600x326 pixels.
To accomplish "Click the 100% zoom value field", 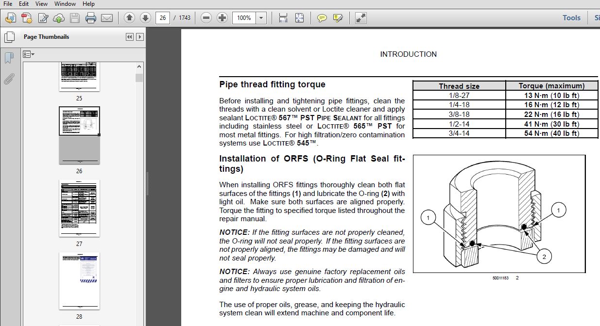I will (244, 18).
